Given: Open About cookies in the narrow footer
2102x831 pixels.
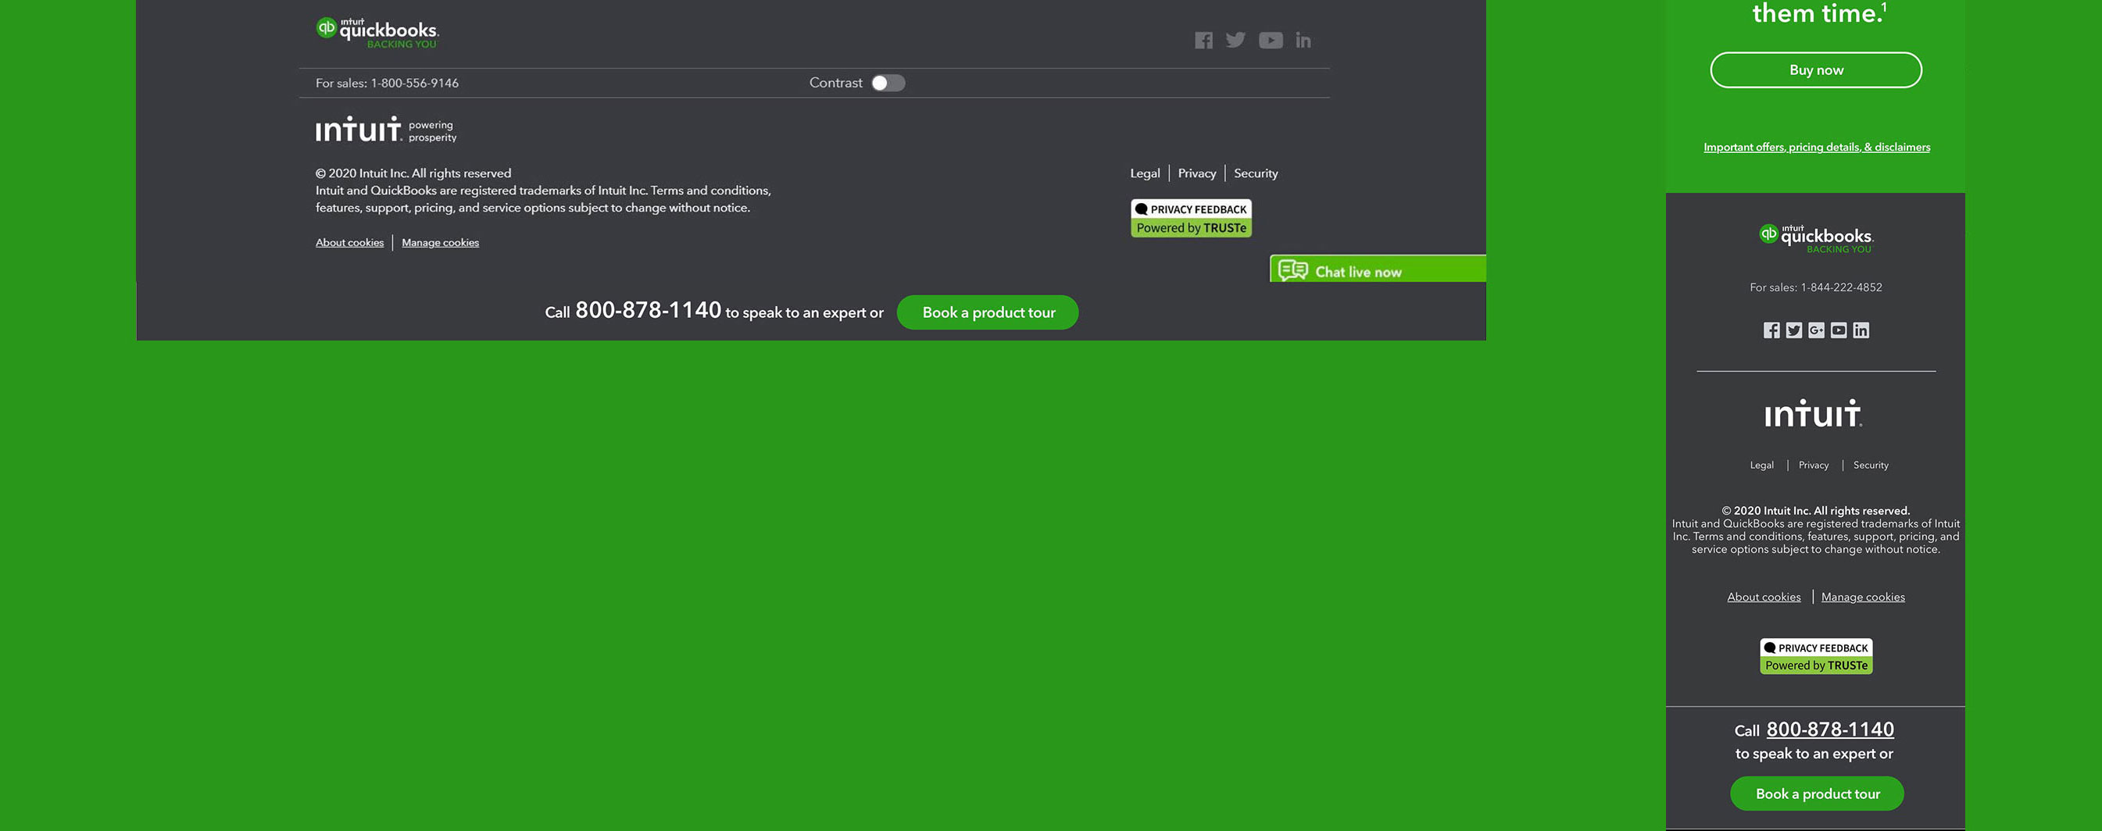Looking at the screenshot, I should coord(1764,597).
